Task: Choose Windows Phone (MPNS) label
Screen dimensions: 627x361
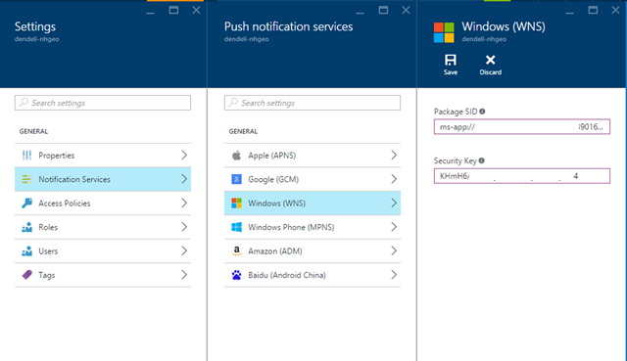Action: (291, 227)
